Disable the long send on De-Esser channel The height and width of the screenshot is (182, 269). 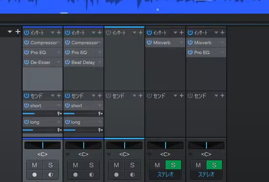click(27, 122)
